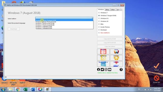This screenshot has width=163, height=92.
Task: Collapse the Select edition dropdown arrow
Action: (x=92, y=18)
